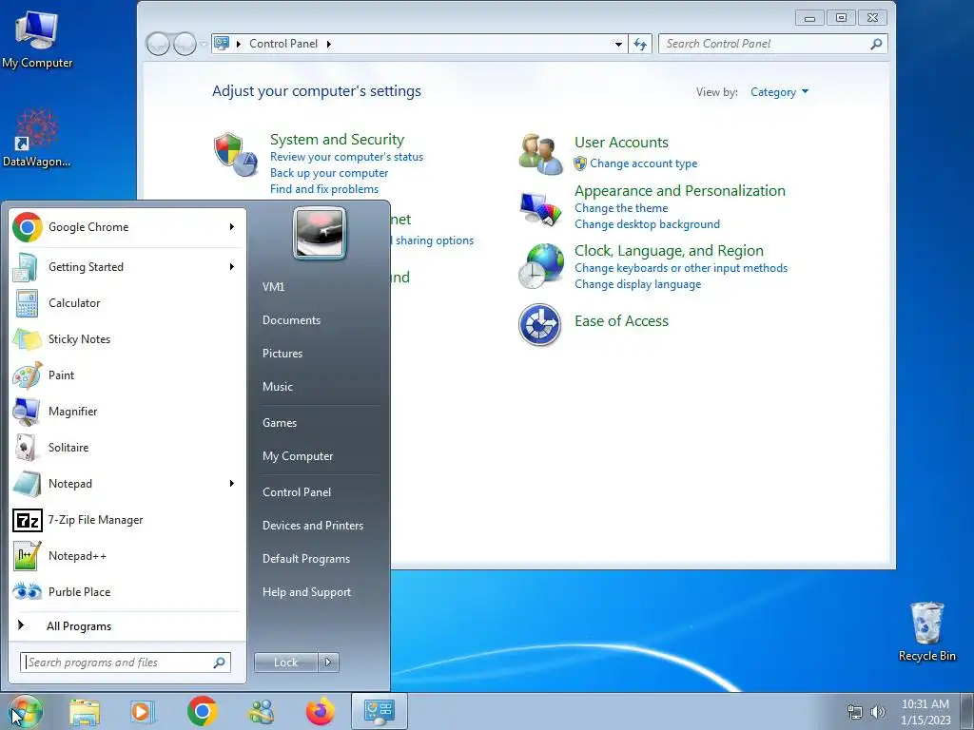Image resolution: width=974 pixels, height=730 pixels.
Task: Open Windows Explorer from the taskbar
Action: [85, 711]
